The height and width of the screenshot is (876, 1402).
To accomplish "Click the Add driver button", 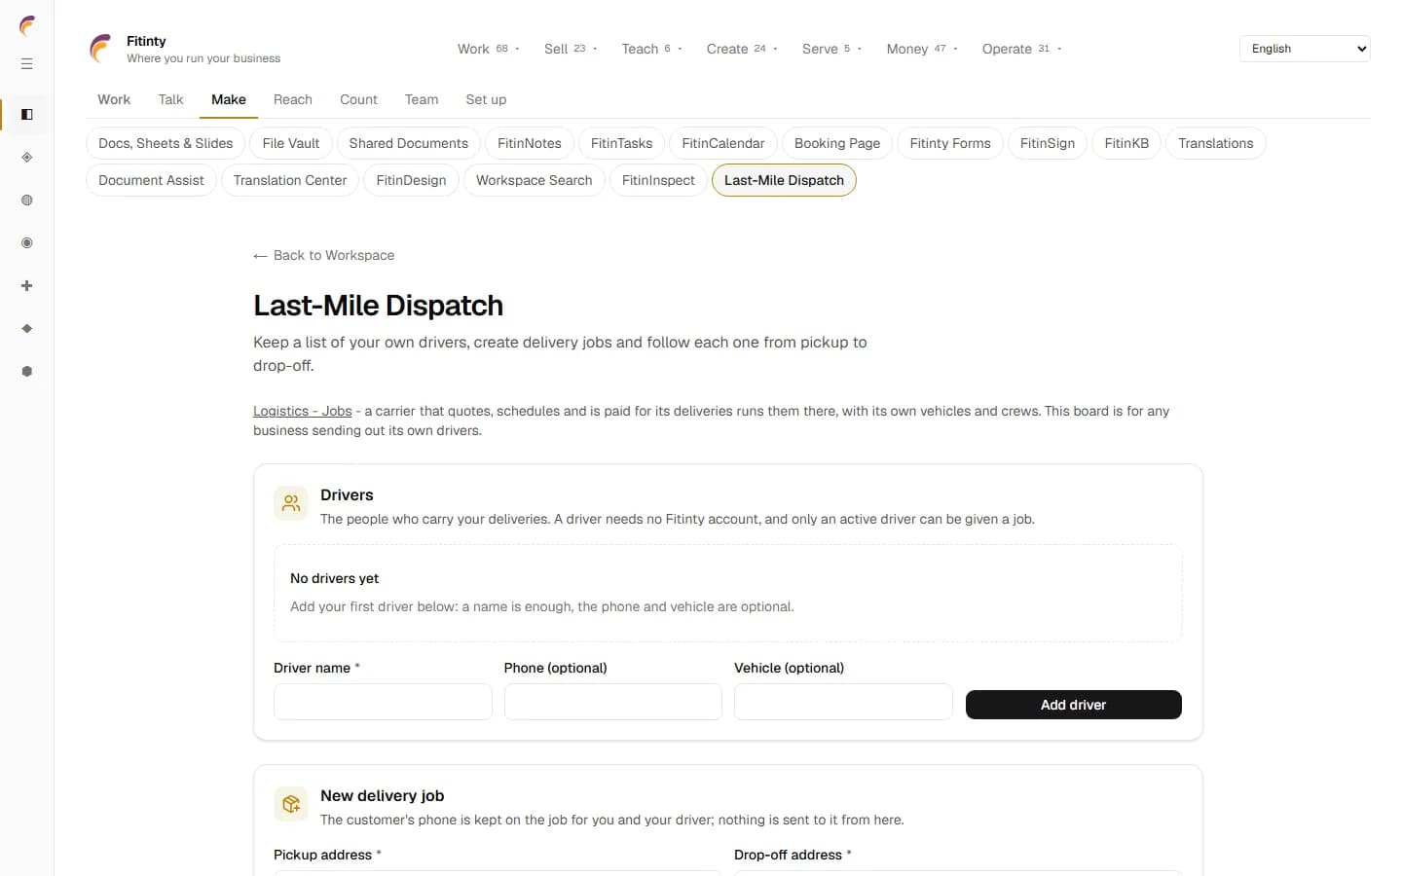I will pyautogui.click(x=1074, y=705).
